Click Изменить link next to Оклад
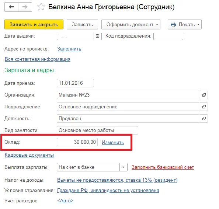 [113, 142]
